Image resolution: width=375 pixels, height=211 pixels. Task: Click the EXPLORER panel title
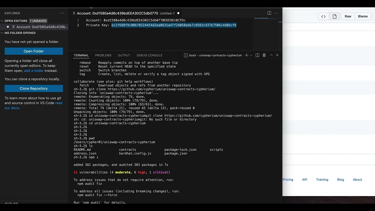point(12,13)
